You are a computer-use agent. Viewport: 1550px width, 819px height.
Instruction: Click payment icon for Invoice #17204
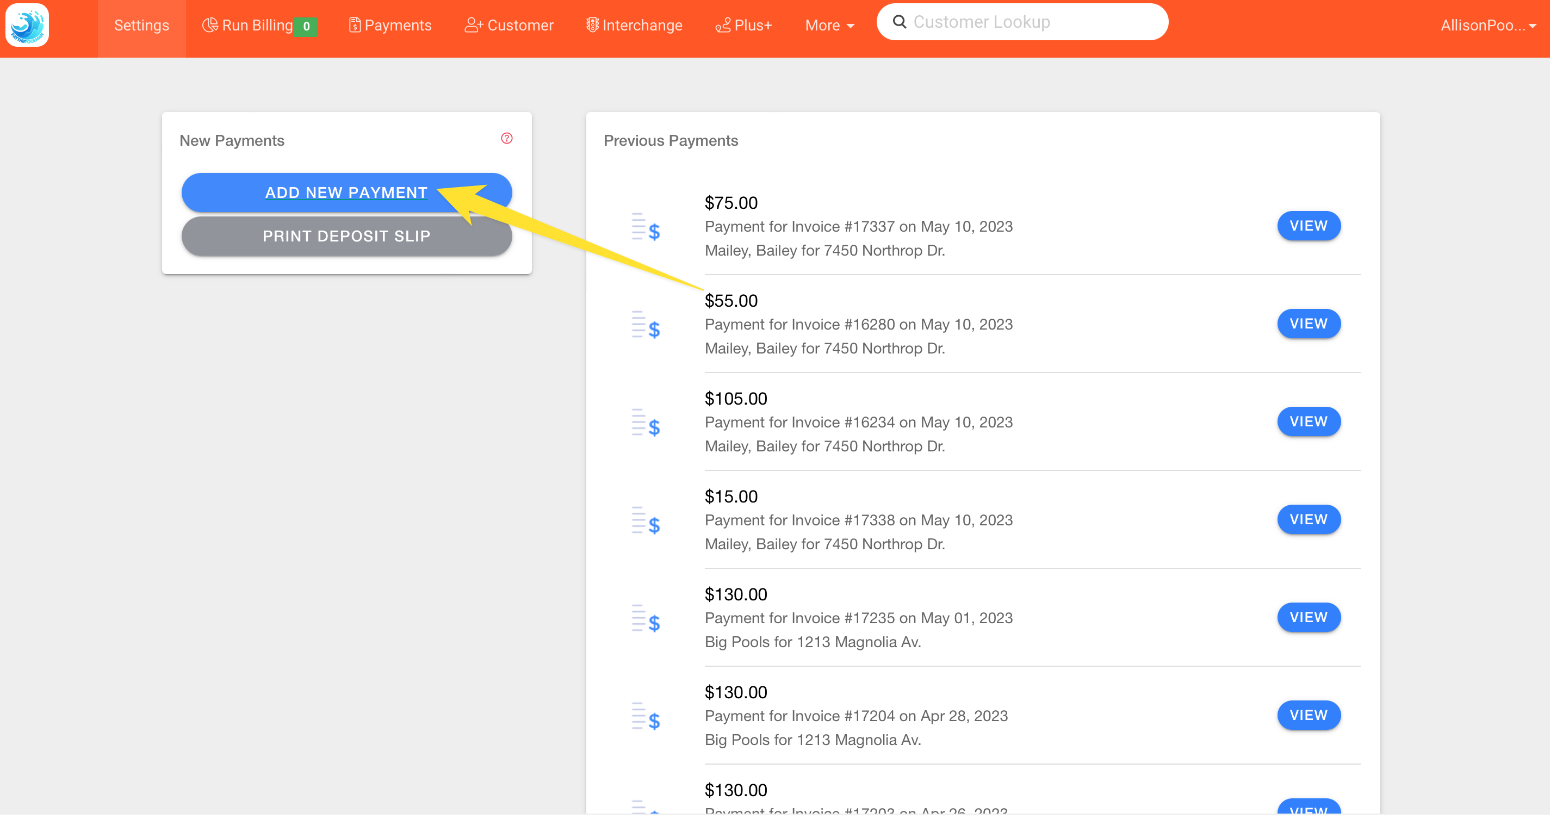click(646, 717)
